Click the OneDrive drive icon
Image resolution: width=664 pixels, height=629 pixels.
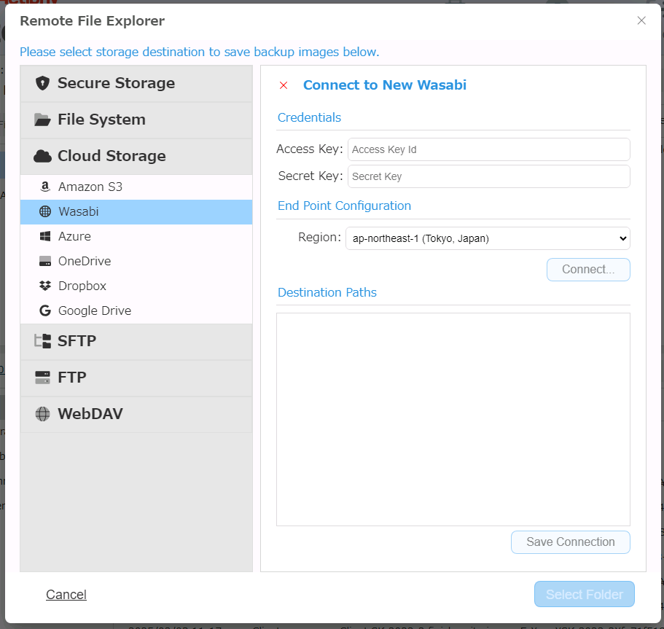[x=45, y=261]
